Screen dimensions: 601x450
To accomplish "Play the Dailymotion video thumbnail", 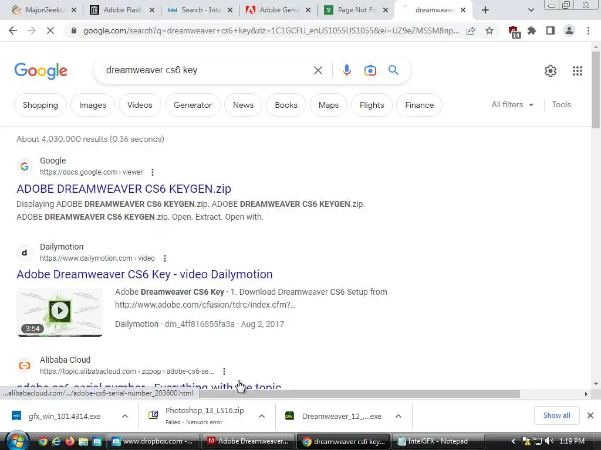I will point(60,313).
